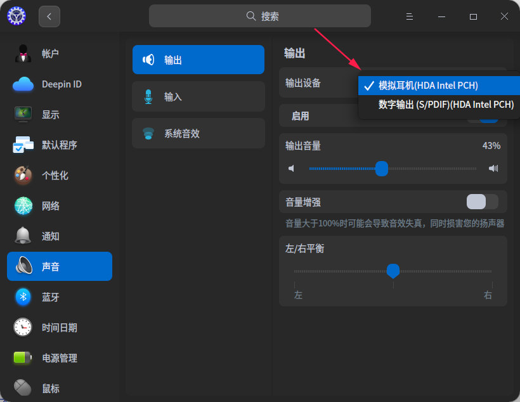Image resolution: width=520 pixels, height=402 pixels.
Task: Open the 系统音效 sound effects tab
Action: 198,133
